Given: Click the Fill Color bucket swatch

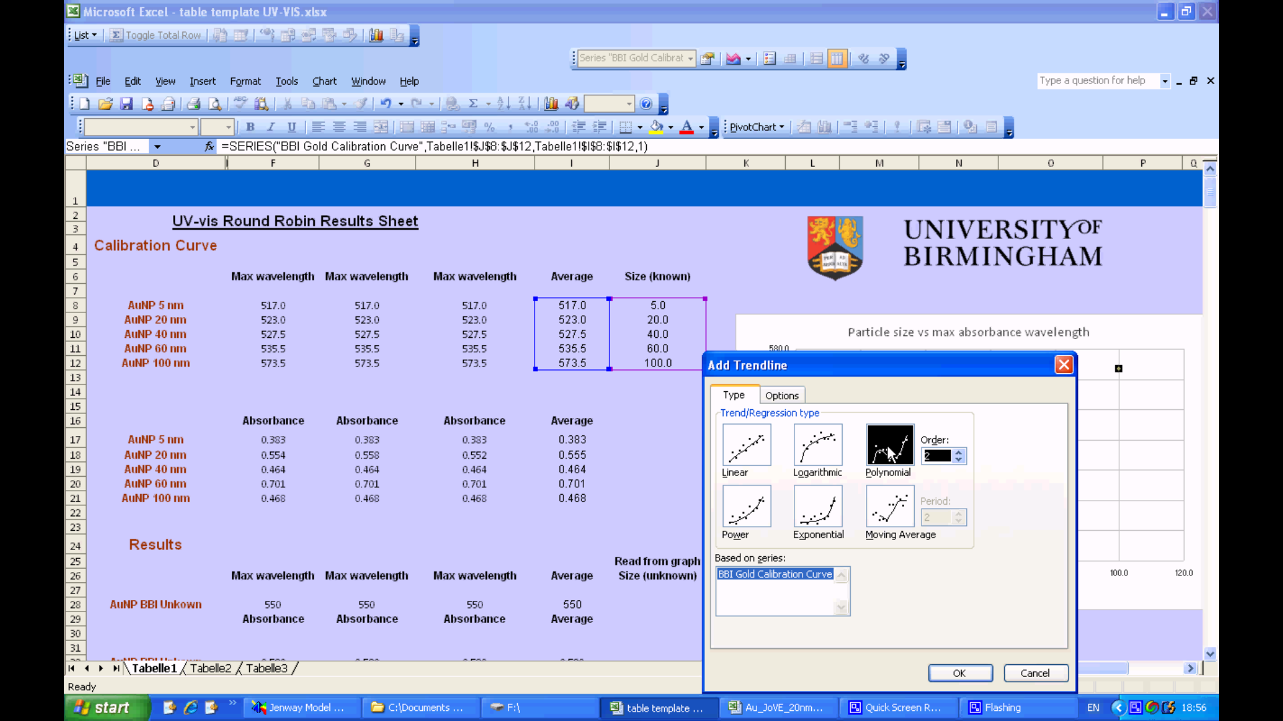Looking at the screenshot, I should (656, 127).
